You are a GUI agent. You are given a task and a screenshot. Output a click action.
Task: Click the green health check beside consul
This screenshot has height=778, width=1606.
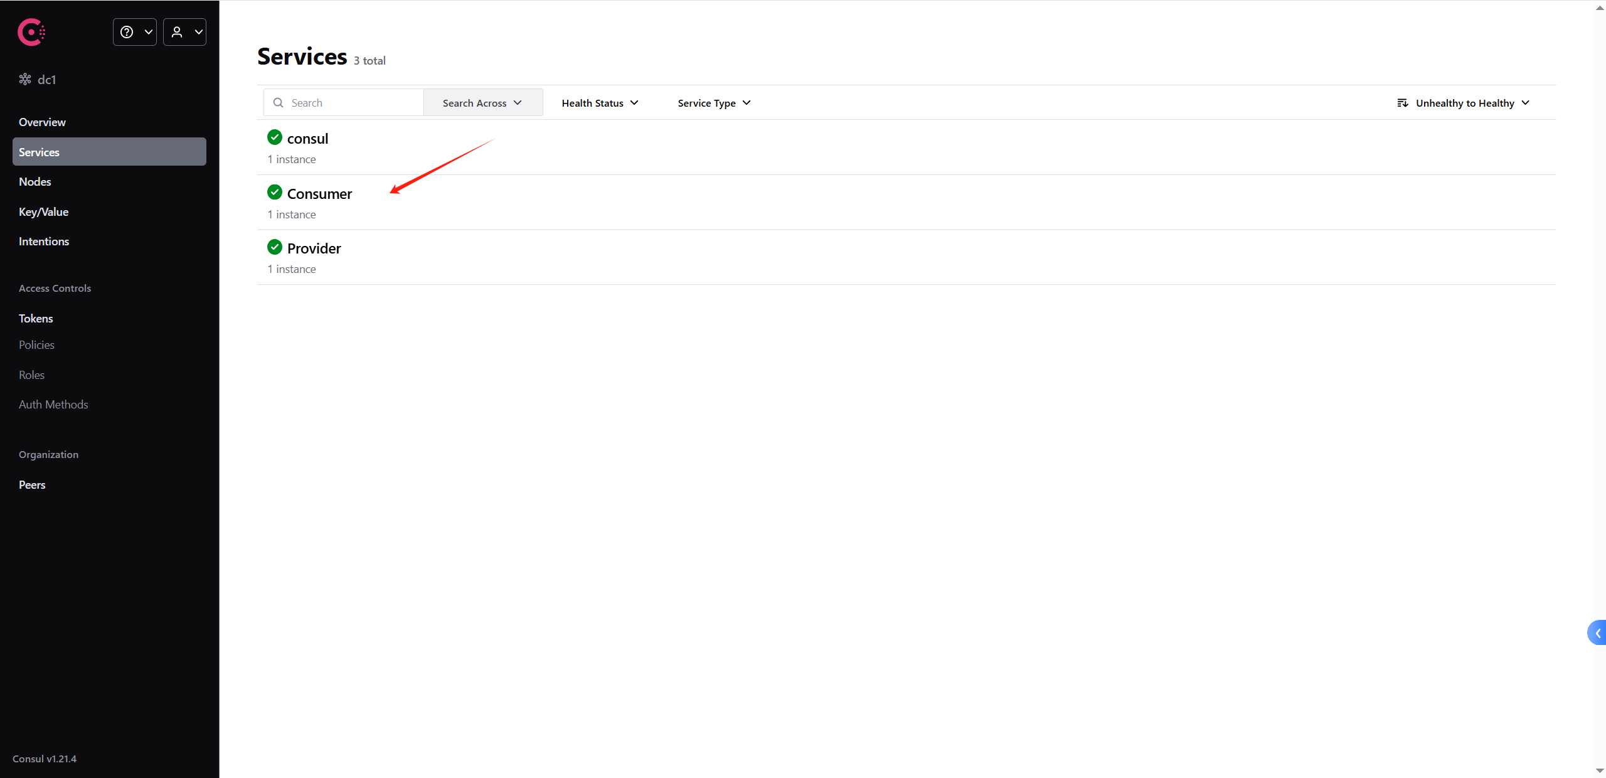pos(274,137)
